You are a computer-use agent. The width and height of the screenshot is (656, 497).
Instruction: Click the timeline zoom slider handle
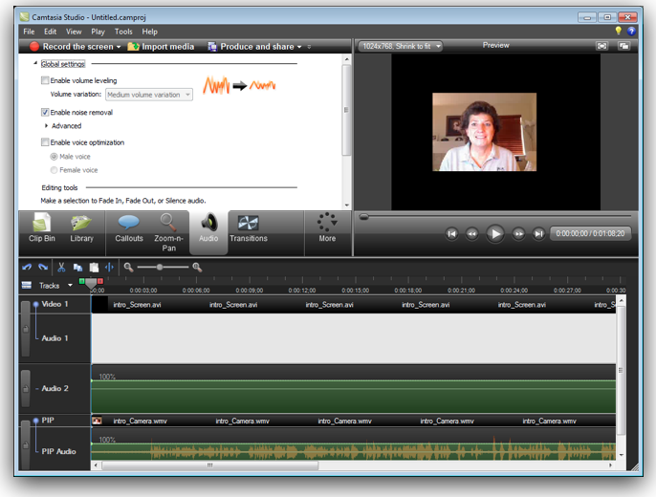[160, 268]
